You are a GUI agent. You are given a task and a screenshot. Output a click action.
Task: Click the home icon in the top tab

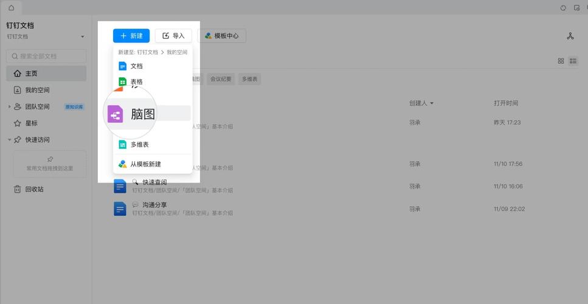click(11, 8)
